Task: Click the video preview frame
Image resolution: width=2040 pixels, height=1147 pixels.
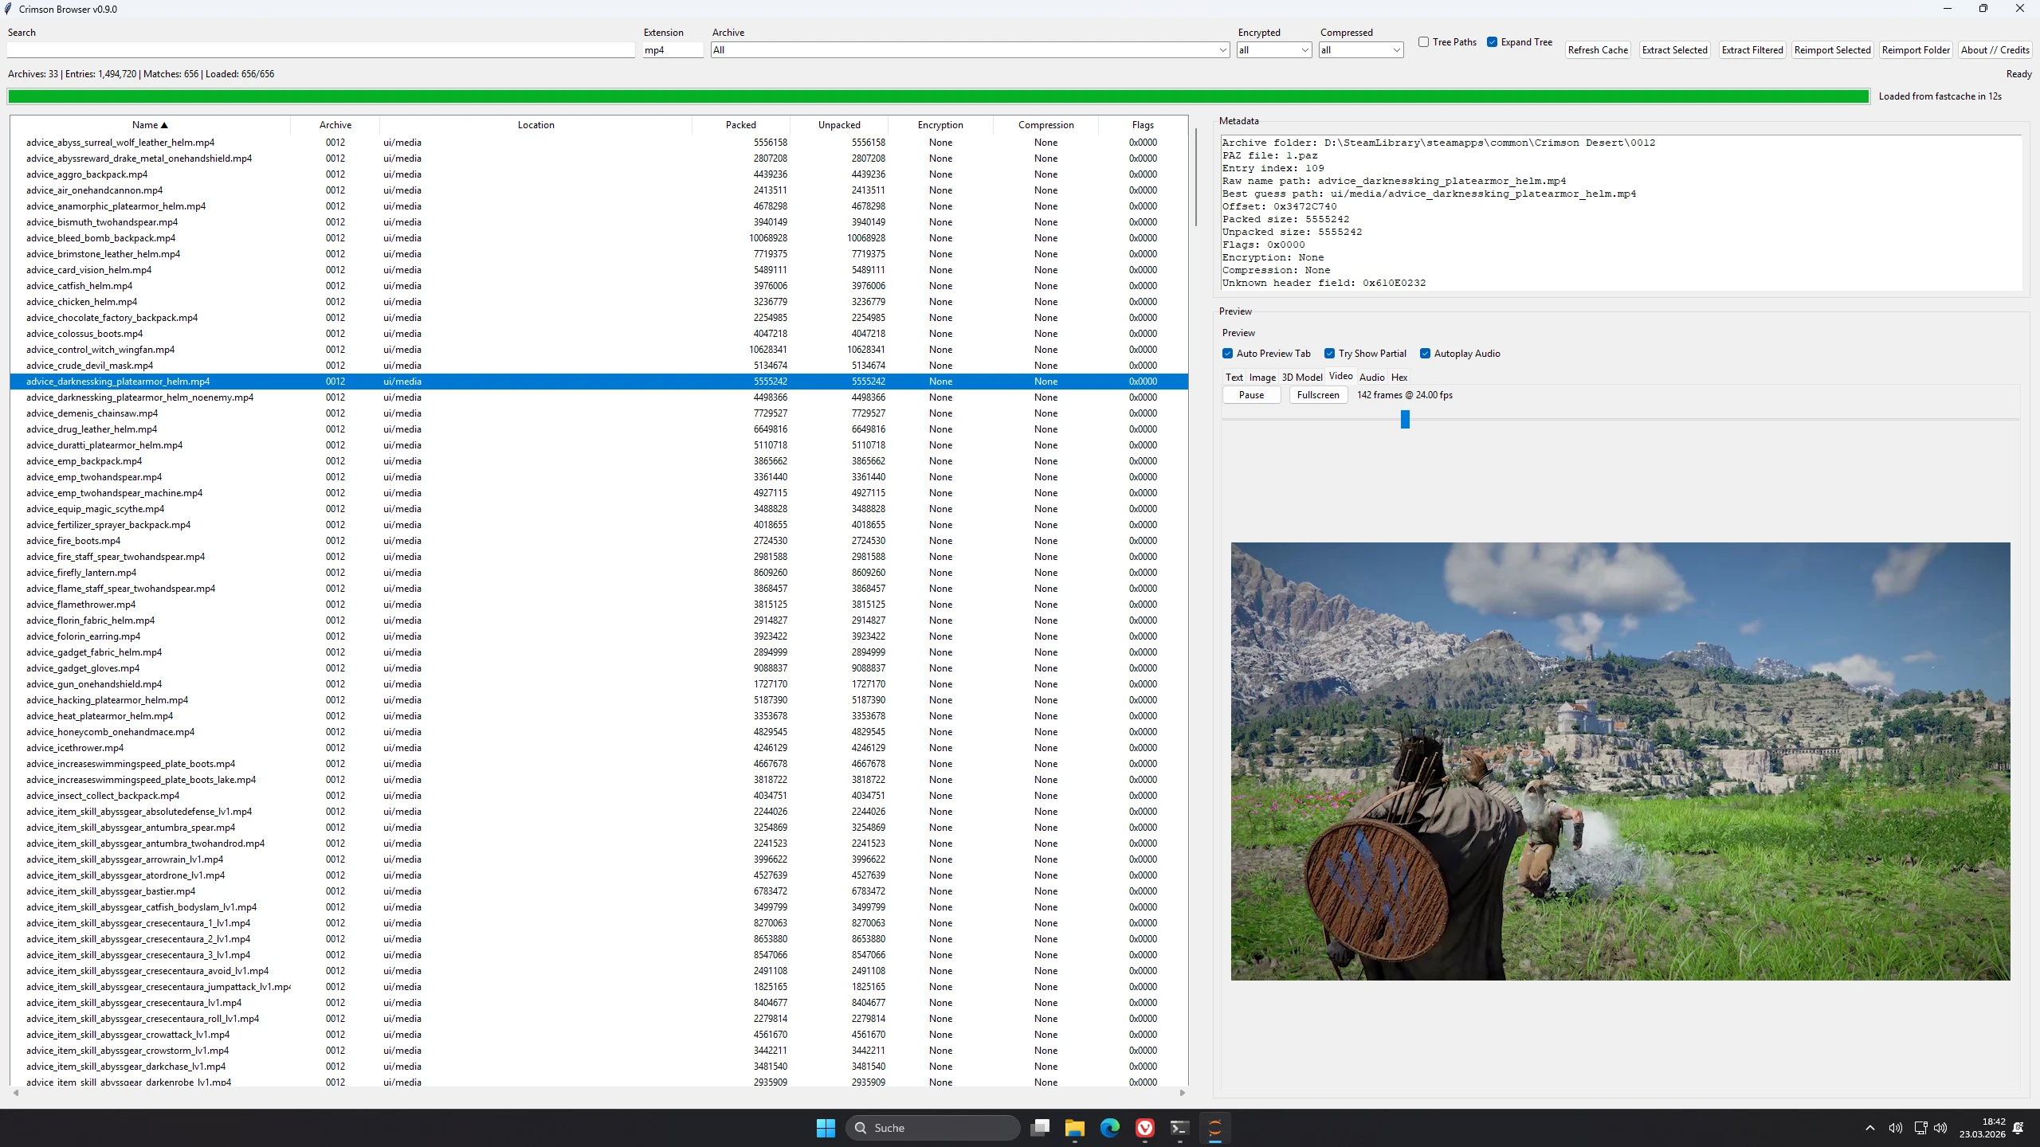Action: pyautogui.click(x=1620, y=761)
